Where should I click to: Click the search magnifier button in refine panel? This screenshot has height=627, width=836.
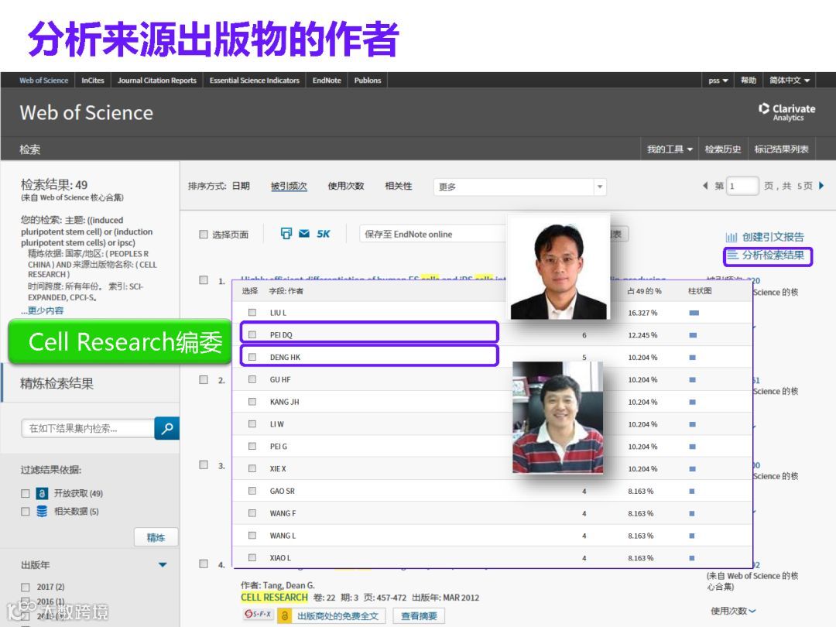coord(167,428)
